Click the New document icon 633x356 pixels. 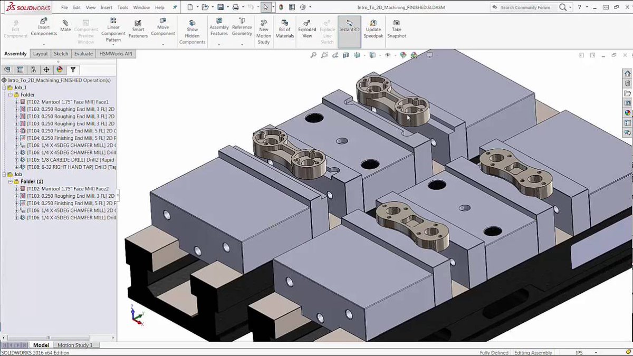click(190, 7)
